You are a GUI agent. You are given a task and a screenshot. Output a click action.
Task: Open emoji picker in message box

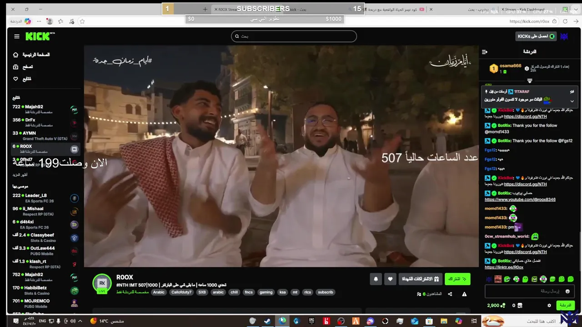(567, 292)
